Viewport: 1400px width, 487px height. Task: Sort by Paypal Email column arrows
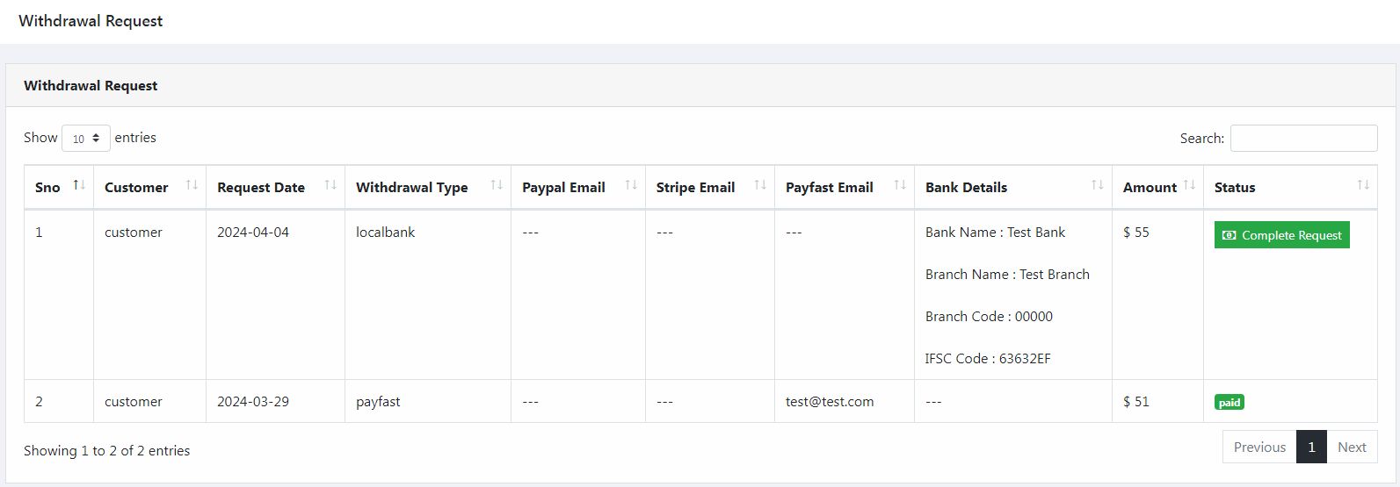631,185
